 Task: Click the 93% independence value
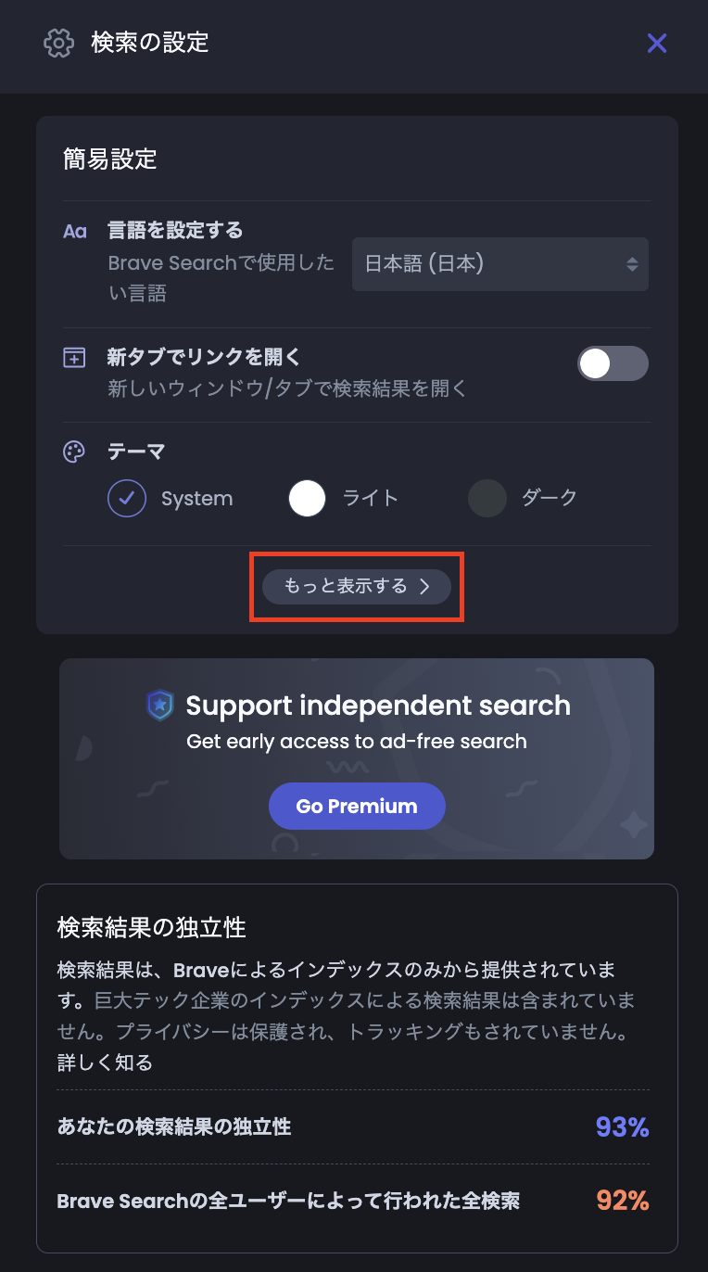point(622,1127)
